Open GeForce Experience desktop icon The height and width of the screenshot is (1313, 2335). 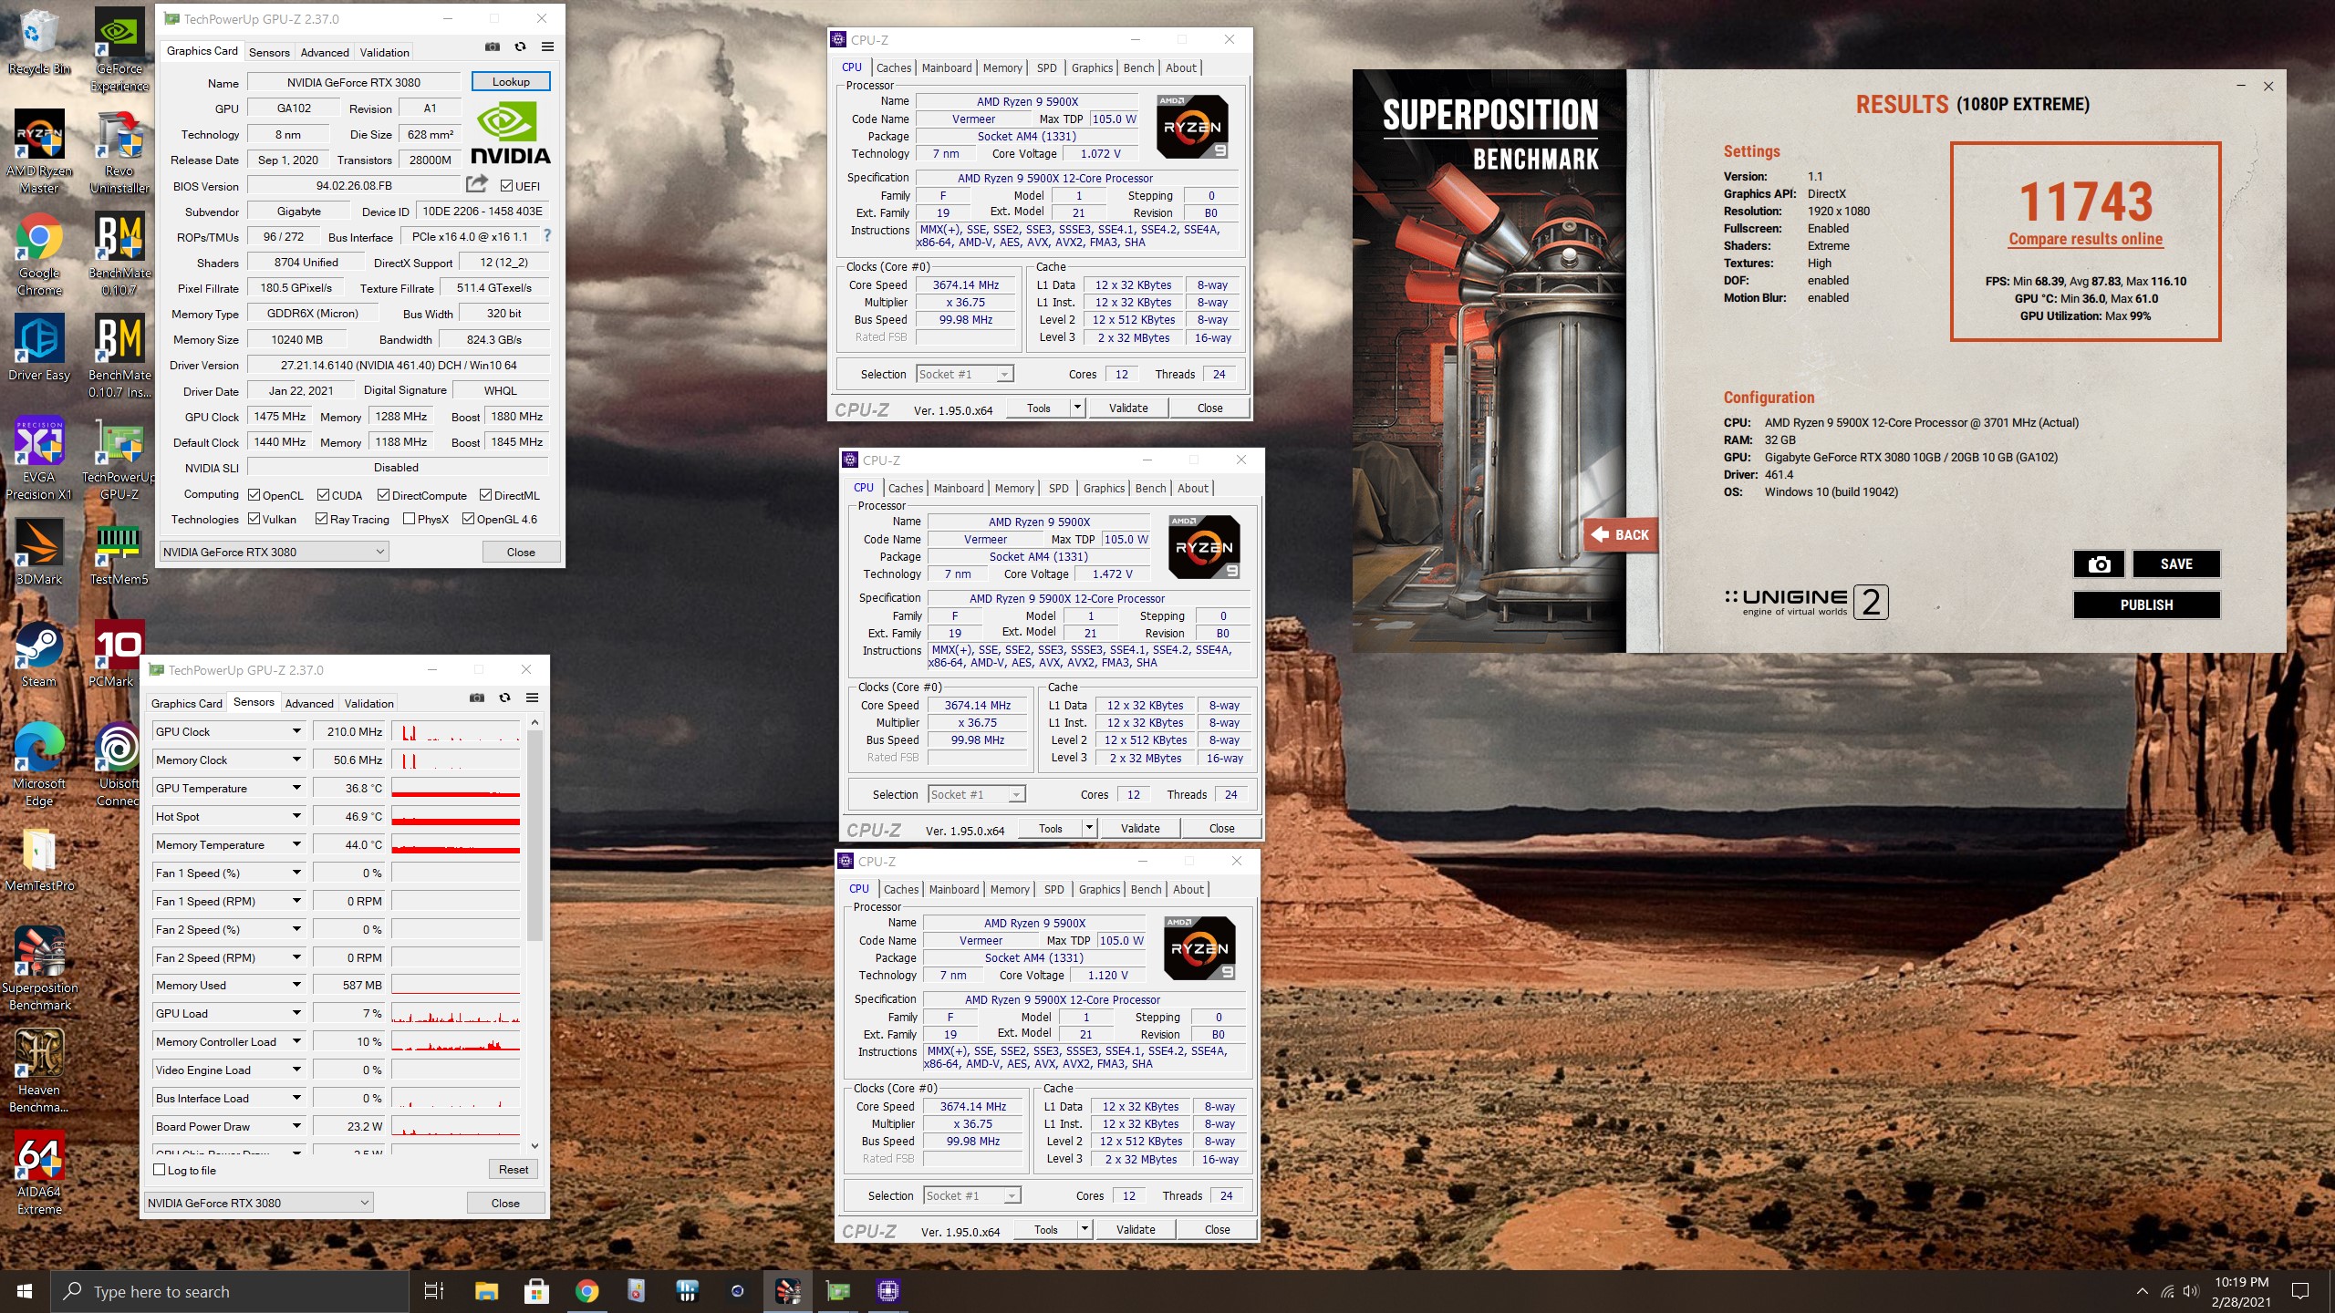[119, 50]
